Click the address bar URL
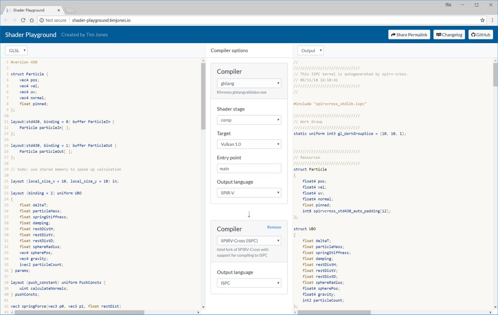 coord(101,20)
